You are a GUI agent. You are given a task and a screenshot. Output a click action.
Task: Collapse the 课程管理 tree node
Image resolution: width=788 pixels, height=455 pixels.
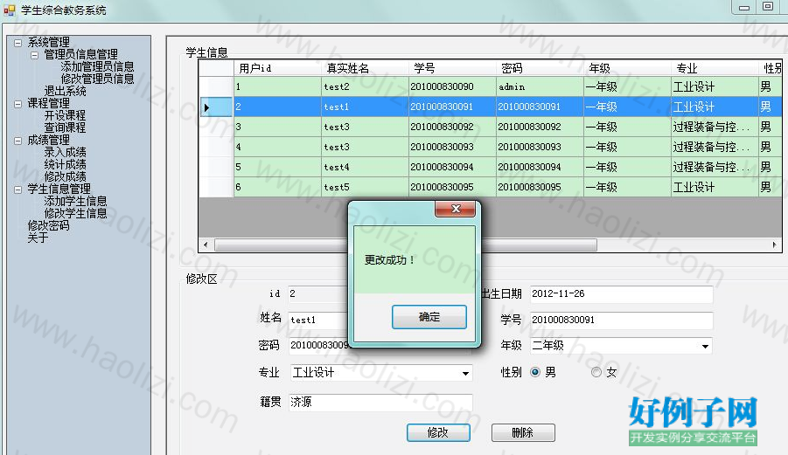click(x=18, y=104)
